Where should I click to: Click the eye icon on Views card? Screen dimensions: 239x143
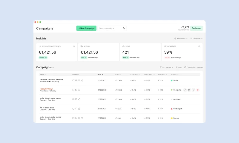[123, 46]
